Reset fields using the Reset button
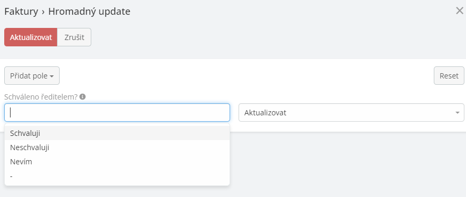Image resolution: width=466 pixels, height=197 pixels. pyautogui.click(x=449, y=76)
